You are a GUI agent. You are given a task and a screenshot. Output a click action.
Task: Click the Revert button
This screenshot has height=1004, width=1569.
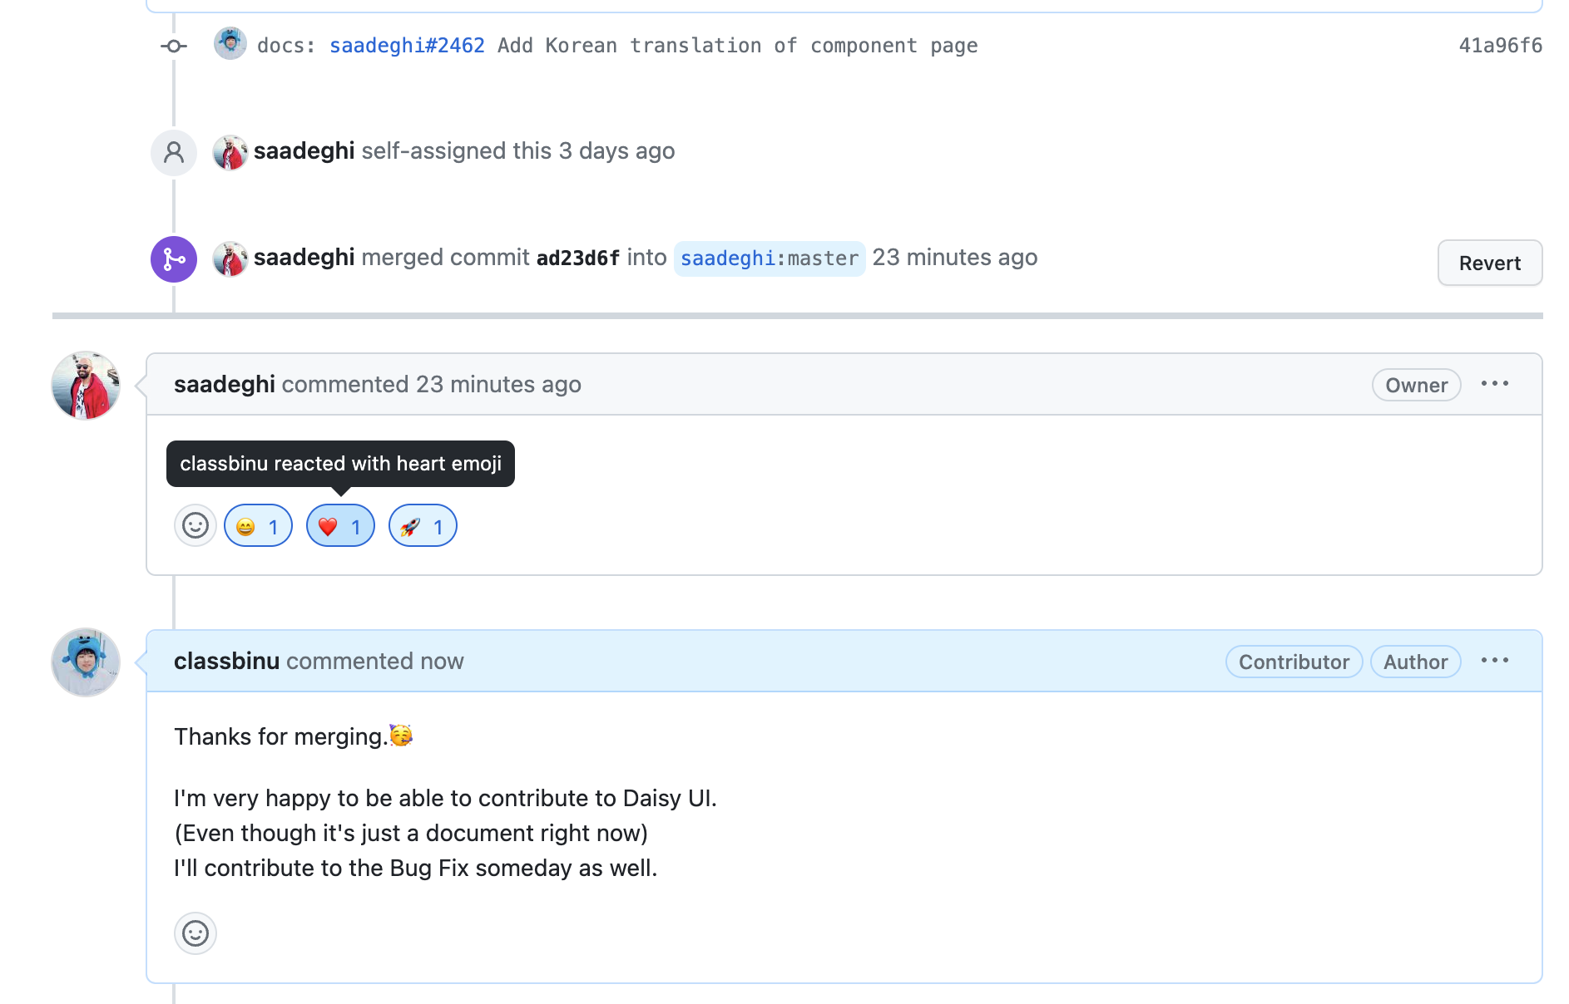pos(1489,263)
